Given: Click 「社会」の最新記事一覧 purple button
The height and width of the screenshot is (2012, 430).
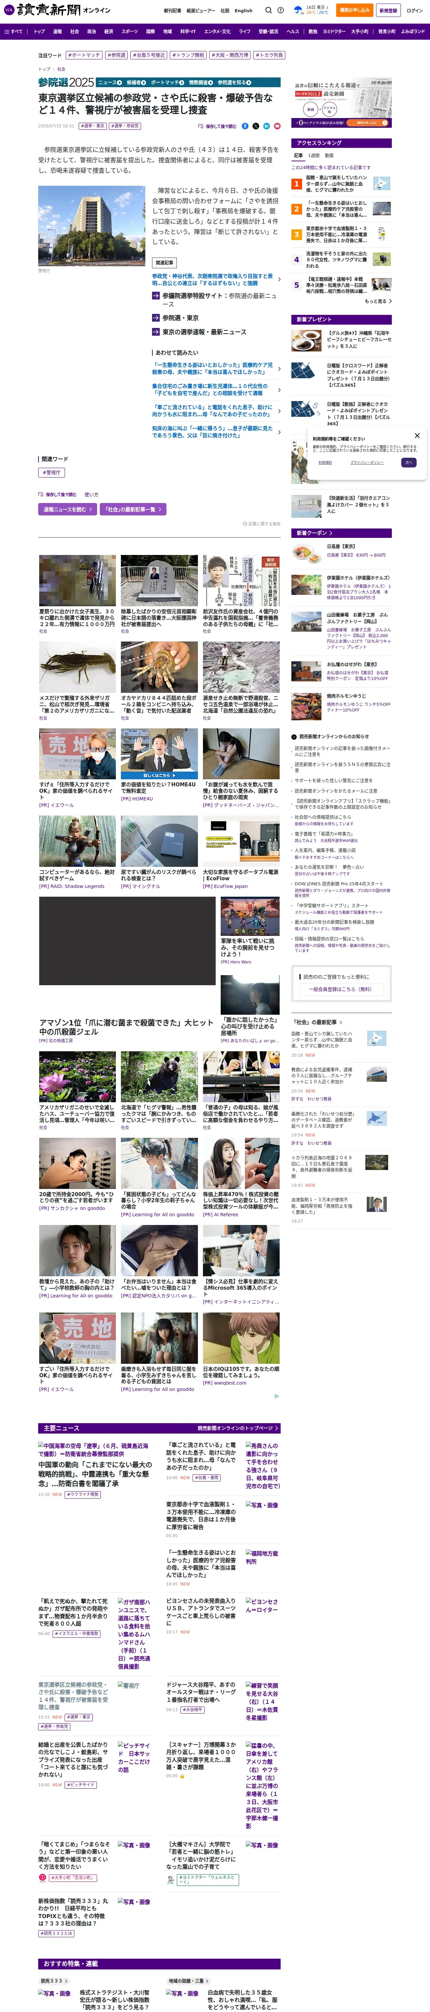Looking at the screenshot, I should click(x=133, y=509).
